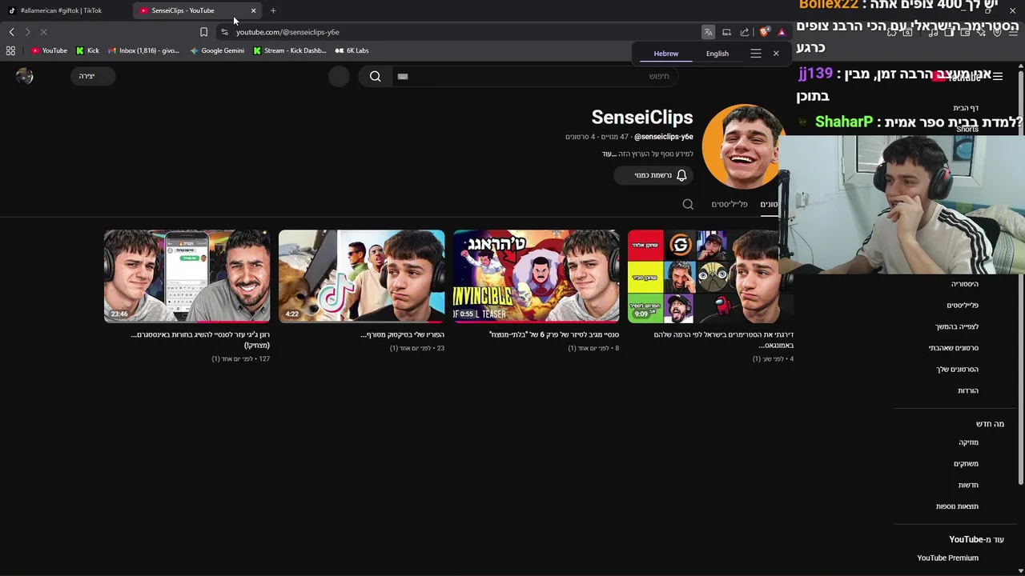This screenshot has height=576, width=1025.
Task: Open the 23:46 video thumbnail
Action: (x=187, y=276)
